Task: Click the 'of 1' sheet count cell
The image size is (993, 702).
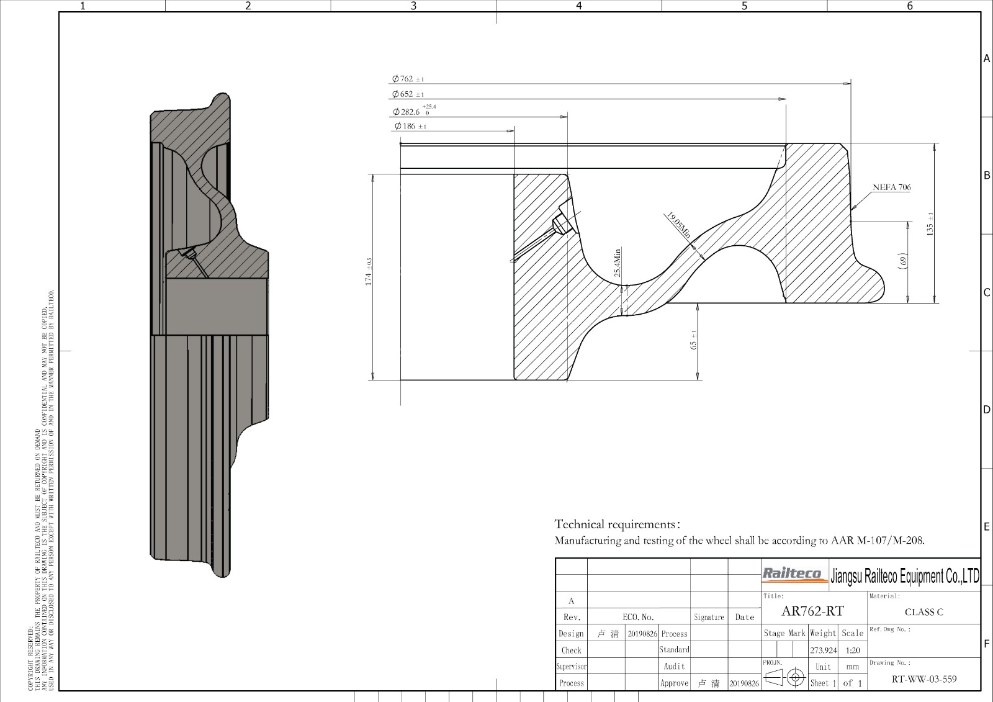Action: pyautogui.click(x=853, y=683)
